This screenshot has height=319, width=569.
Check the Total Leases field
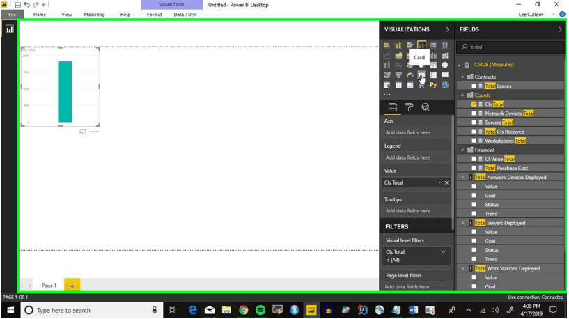coord(474,86)
